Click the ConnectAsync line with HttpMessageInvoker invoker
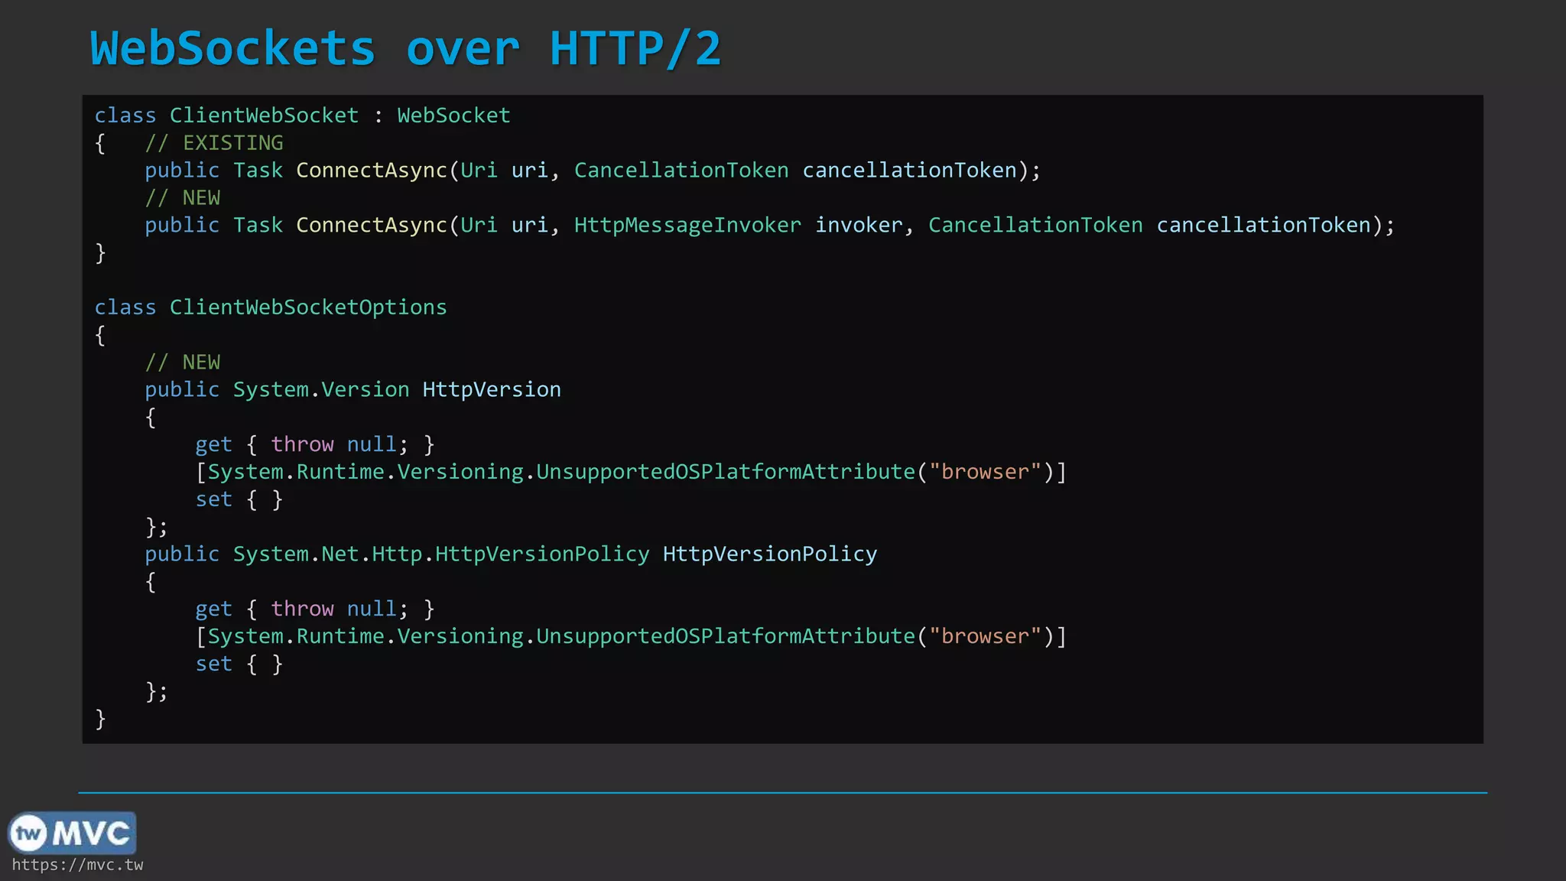 point(770,226)
